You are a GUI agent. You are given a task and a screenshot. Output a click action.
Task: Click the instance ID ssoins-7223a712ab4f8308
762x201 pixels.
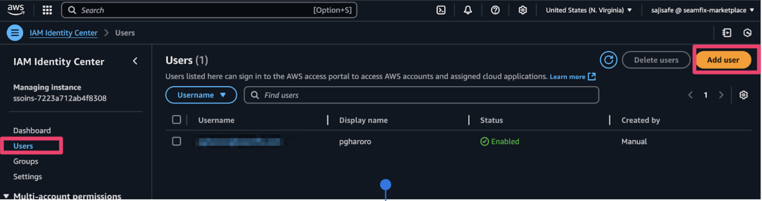60,98
